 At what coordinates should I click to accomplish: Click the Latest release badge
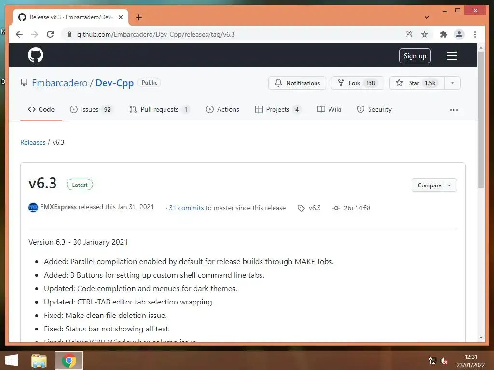[80, 185]
